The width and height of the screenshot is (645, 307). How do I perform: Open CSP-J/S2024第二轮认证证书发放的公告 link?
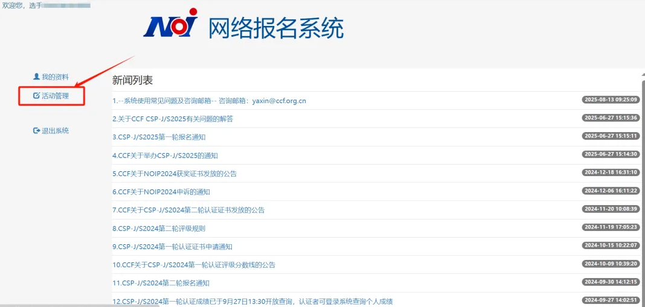coord(188,210)
